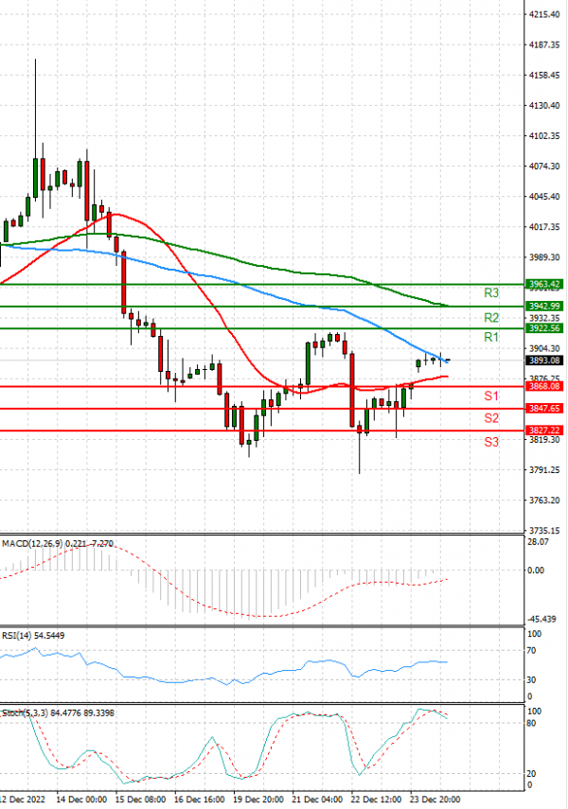Select the 3963.42 price tag
This screenshot has width=568, height=809.
tap(543, 284)
